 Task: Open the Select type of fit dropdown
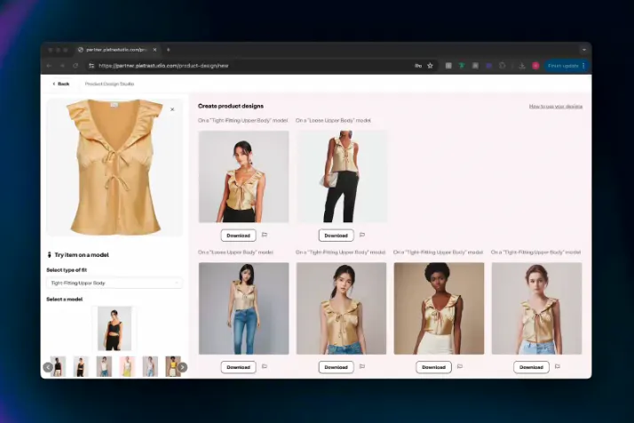pyautogui.click(x=115, y=283)
